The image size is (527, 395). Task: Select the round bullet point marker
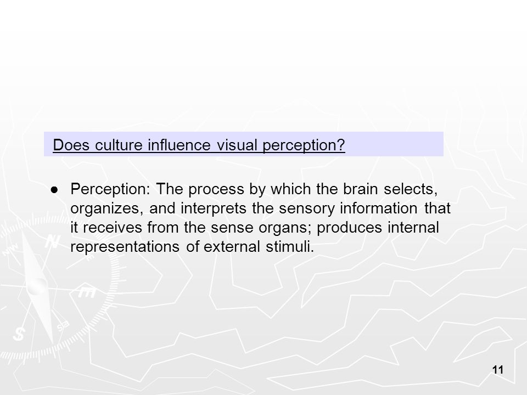click(54, 190)
